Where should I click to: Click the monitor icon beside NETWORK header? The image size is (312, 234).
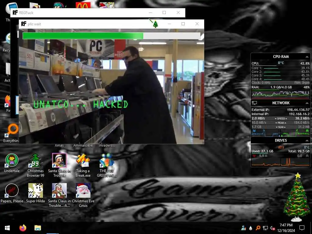pos(254,103)
